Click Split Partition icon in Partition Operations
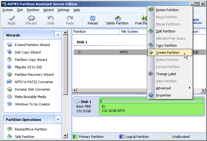The width and height of the screenshot is (207, 141). point(10,136)
